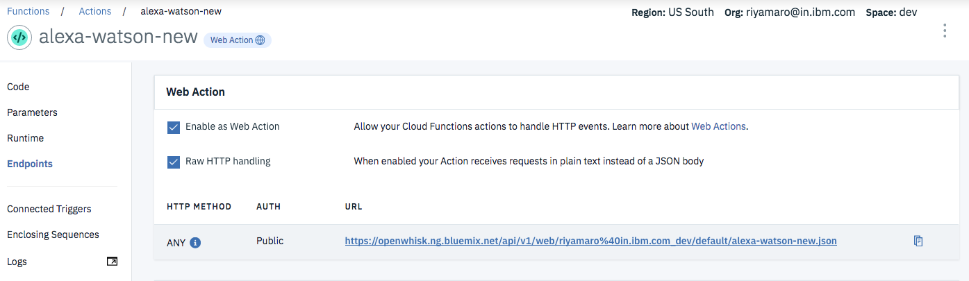Open the three-dot overflow menu
969x281 pixels.
[944, 31]
